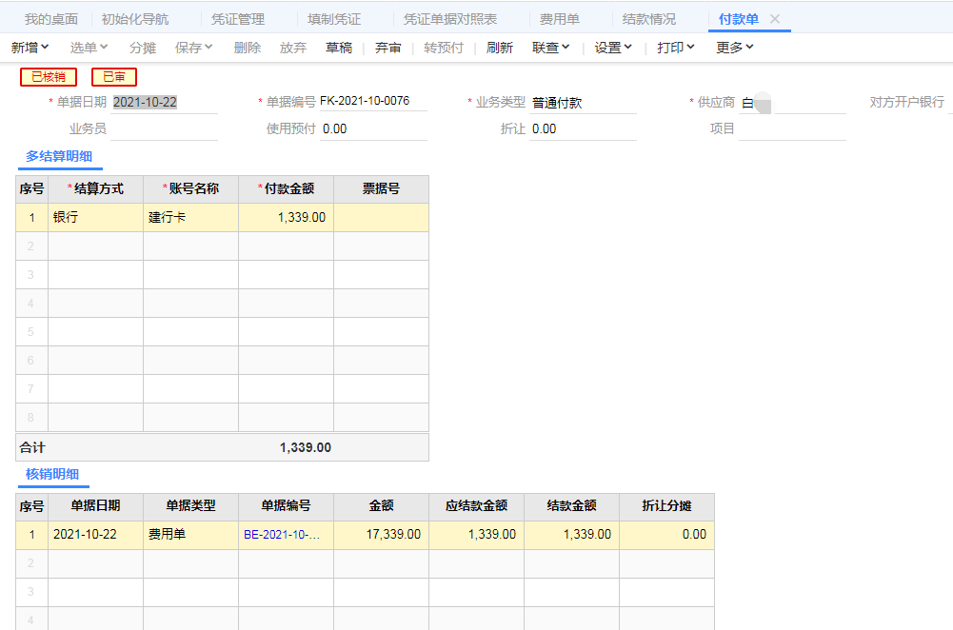
Task: Refresh the form with 刷新
Action: [500, 48]
